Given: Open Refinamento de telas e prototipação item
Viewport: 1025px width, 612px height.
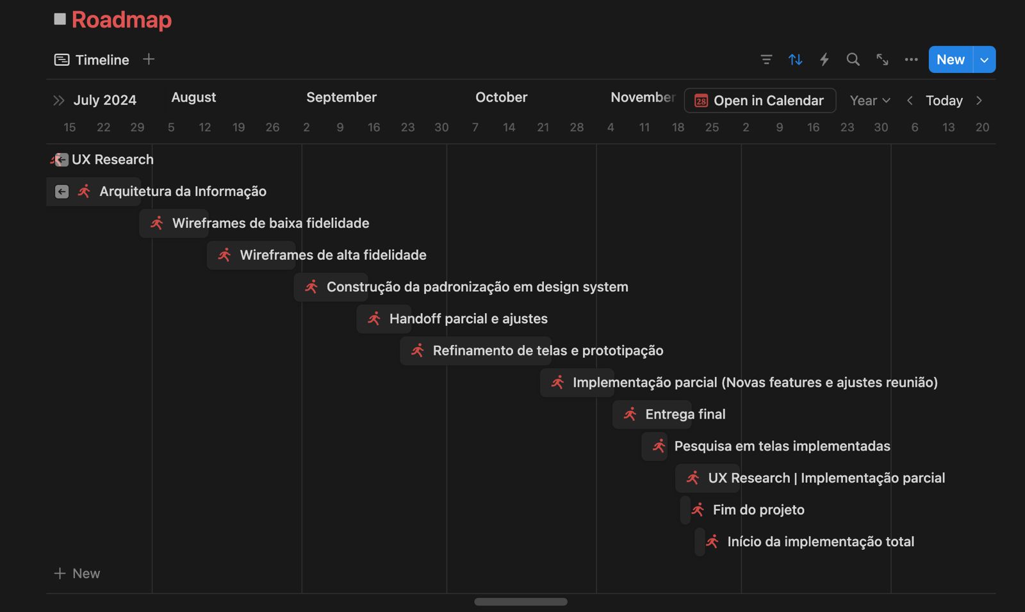Looking at the screenshot, I should (548, 350).
